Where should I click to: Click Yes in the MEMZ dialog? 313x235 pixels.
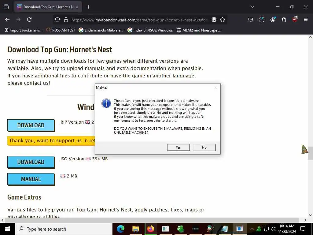click(x=179, y=147)
